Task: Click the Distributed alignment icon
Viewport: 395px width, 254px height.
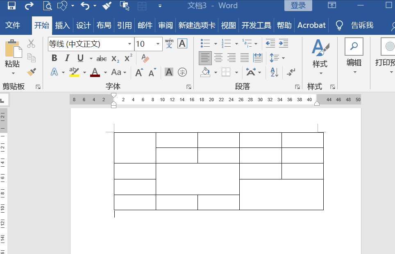Action: coord(258,58)
